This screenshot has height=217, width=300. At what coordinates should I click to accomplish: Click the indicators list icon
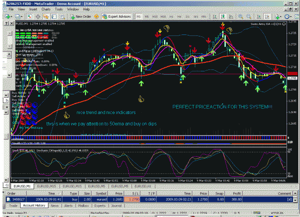pyautogui.click(x=277, y=17)
